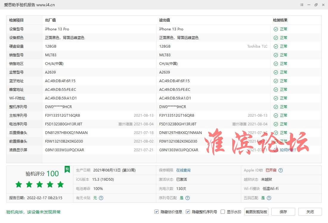Open the title bar menu list icon

(302, 4)
